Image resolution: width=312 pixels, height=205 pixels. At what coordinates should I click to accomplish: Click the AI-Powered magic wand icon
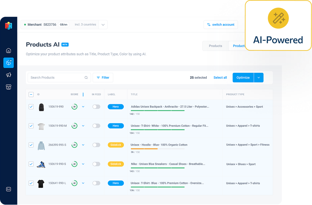pos(278,18)
